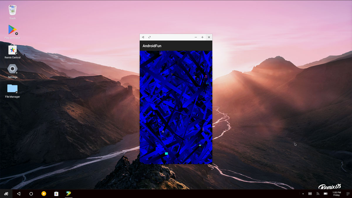The image size is (352, 198).
Task: Open the yellow download app in taskbar
Action: coord(44,194)
